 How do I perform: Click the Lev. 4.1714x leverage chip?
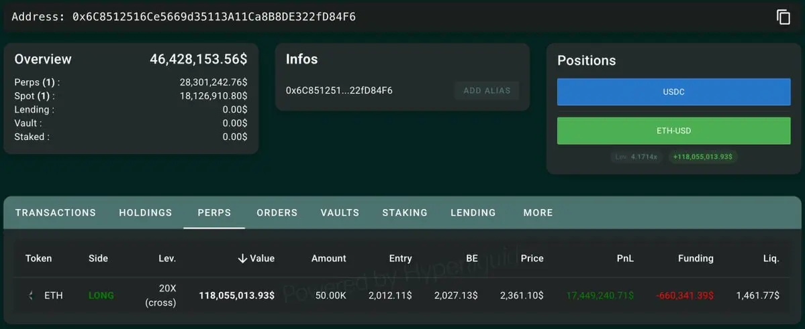pos(636,157)
